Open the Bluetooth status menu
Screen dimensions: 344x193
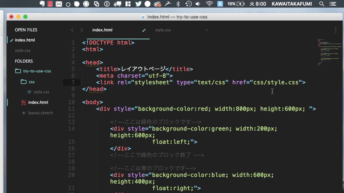tap(178, 4)
